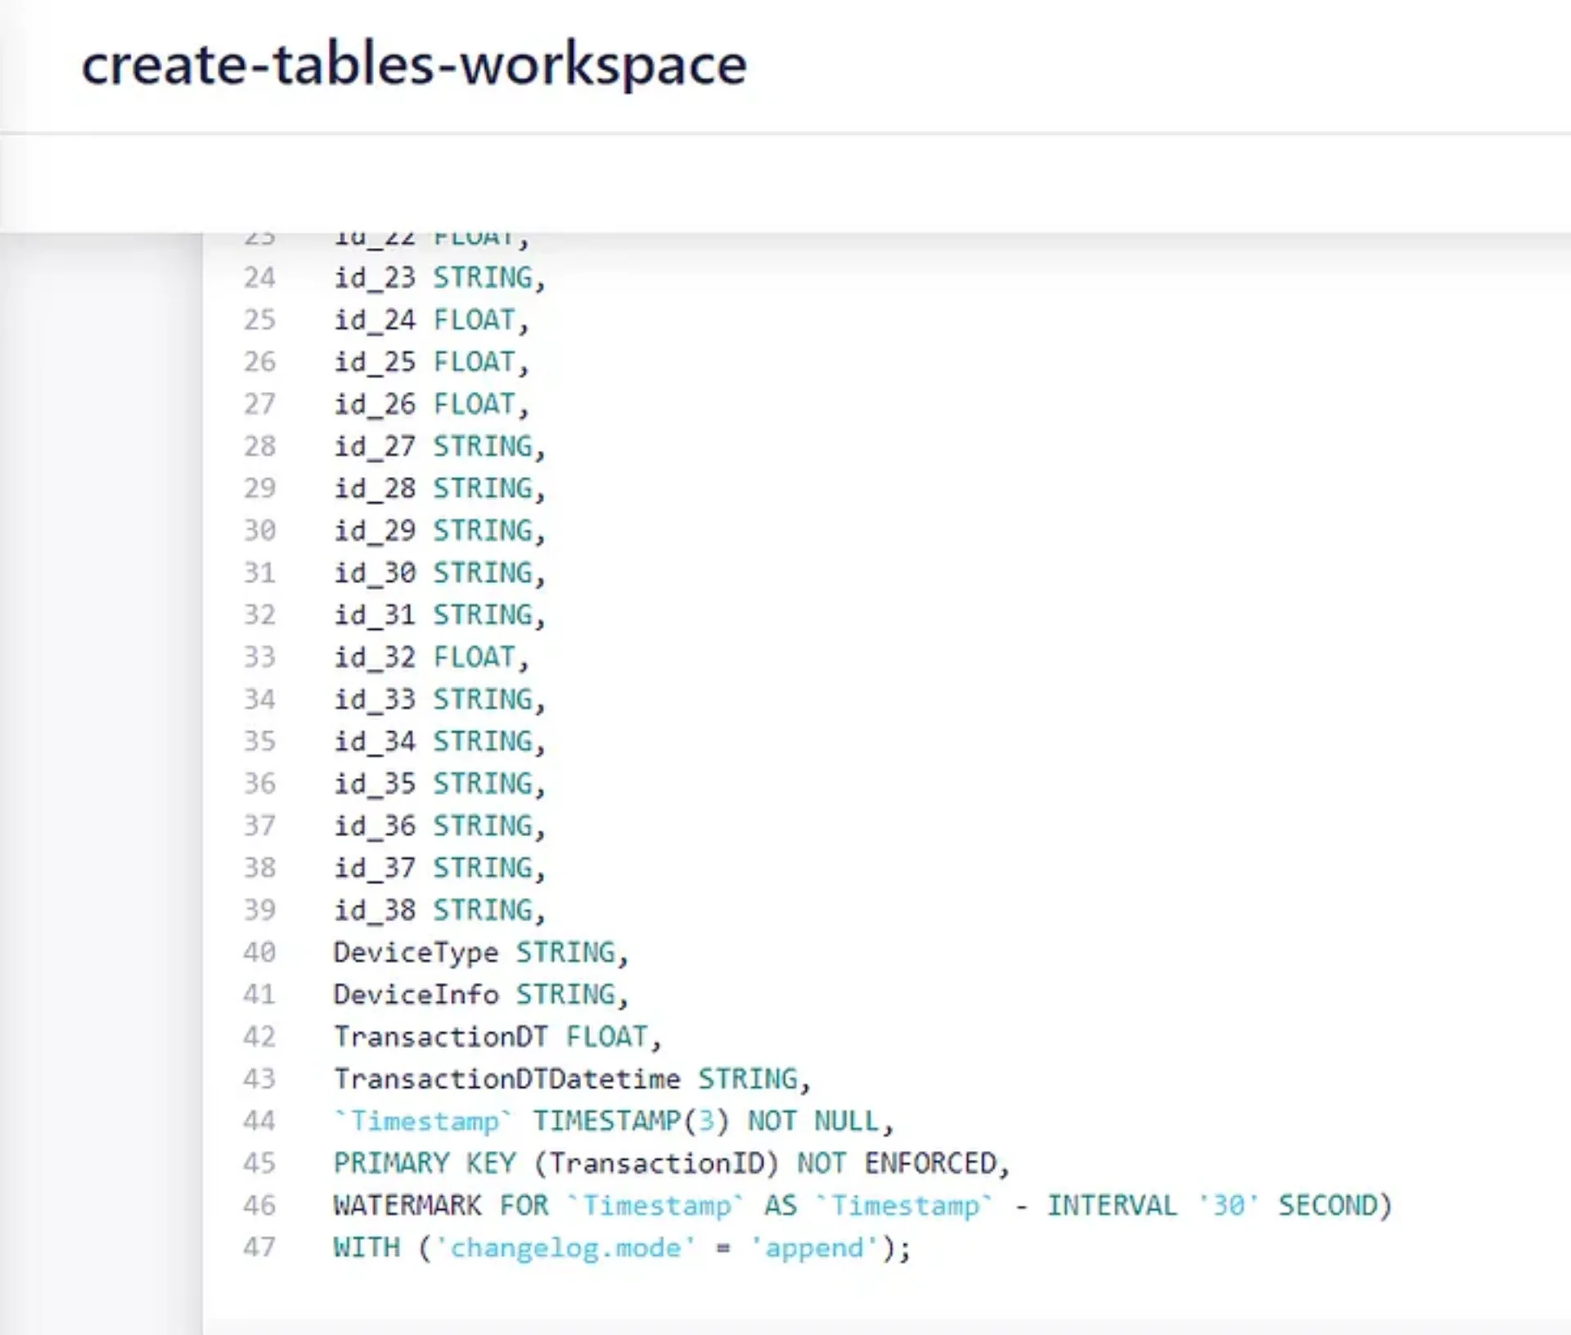Select the NOT ENFORCED clause
This screenshot has width=1571, height=1335.
click(x=908, y=1162)
